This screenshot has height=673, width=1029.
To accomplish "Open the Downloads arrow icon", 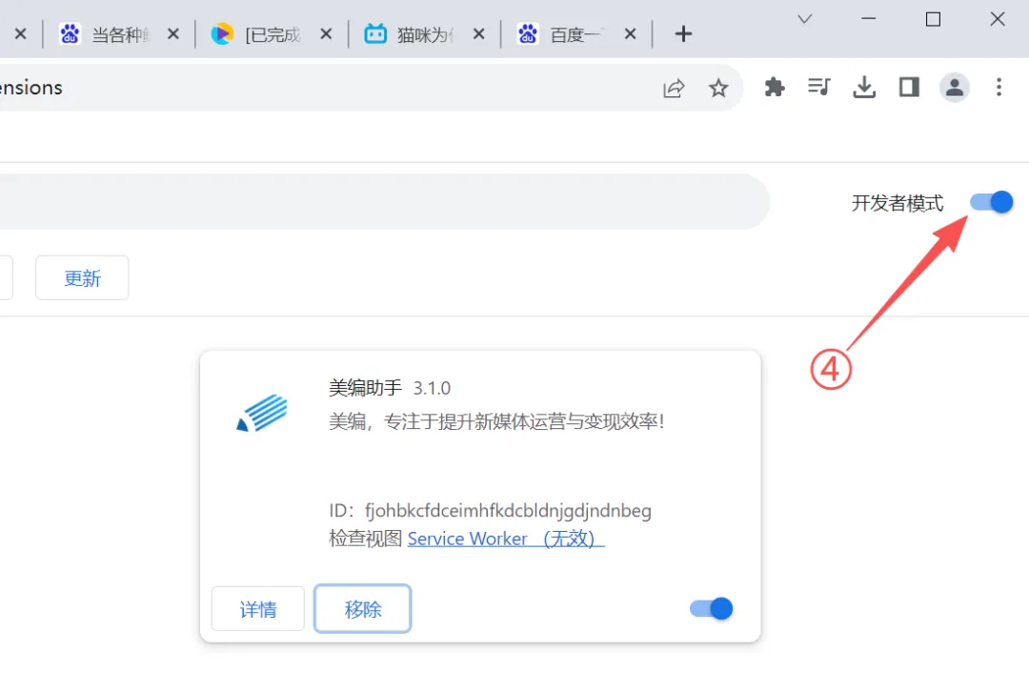I will (x=863, y=88).
